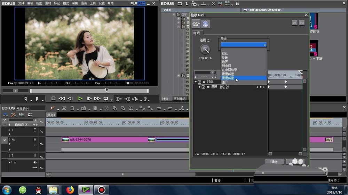Click the Fast Forward button in the player
The height and width of the screenshot is (195, 348).
(97, 99)
